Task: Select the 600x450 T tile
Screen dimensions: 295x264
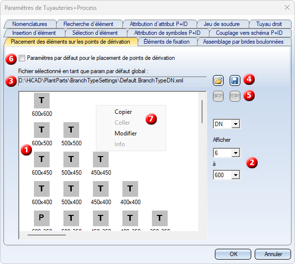Action: click(42, 159)
